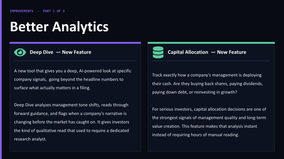
Task: Click the green eye icon beside Deep Dive
Action: click(x=20, y=52)
